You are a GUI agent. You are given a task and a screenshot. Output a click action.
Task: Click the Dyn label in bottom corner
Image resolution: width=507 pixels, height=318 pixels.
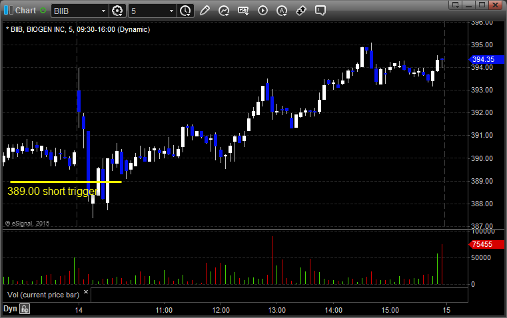tap(10, 309)
